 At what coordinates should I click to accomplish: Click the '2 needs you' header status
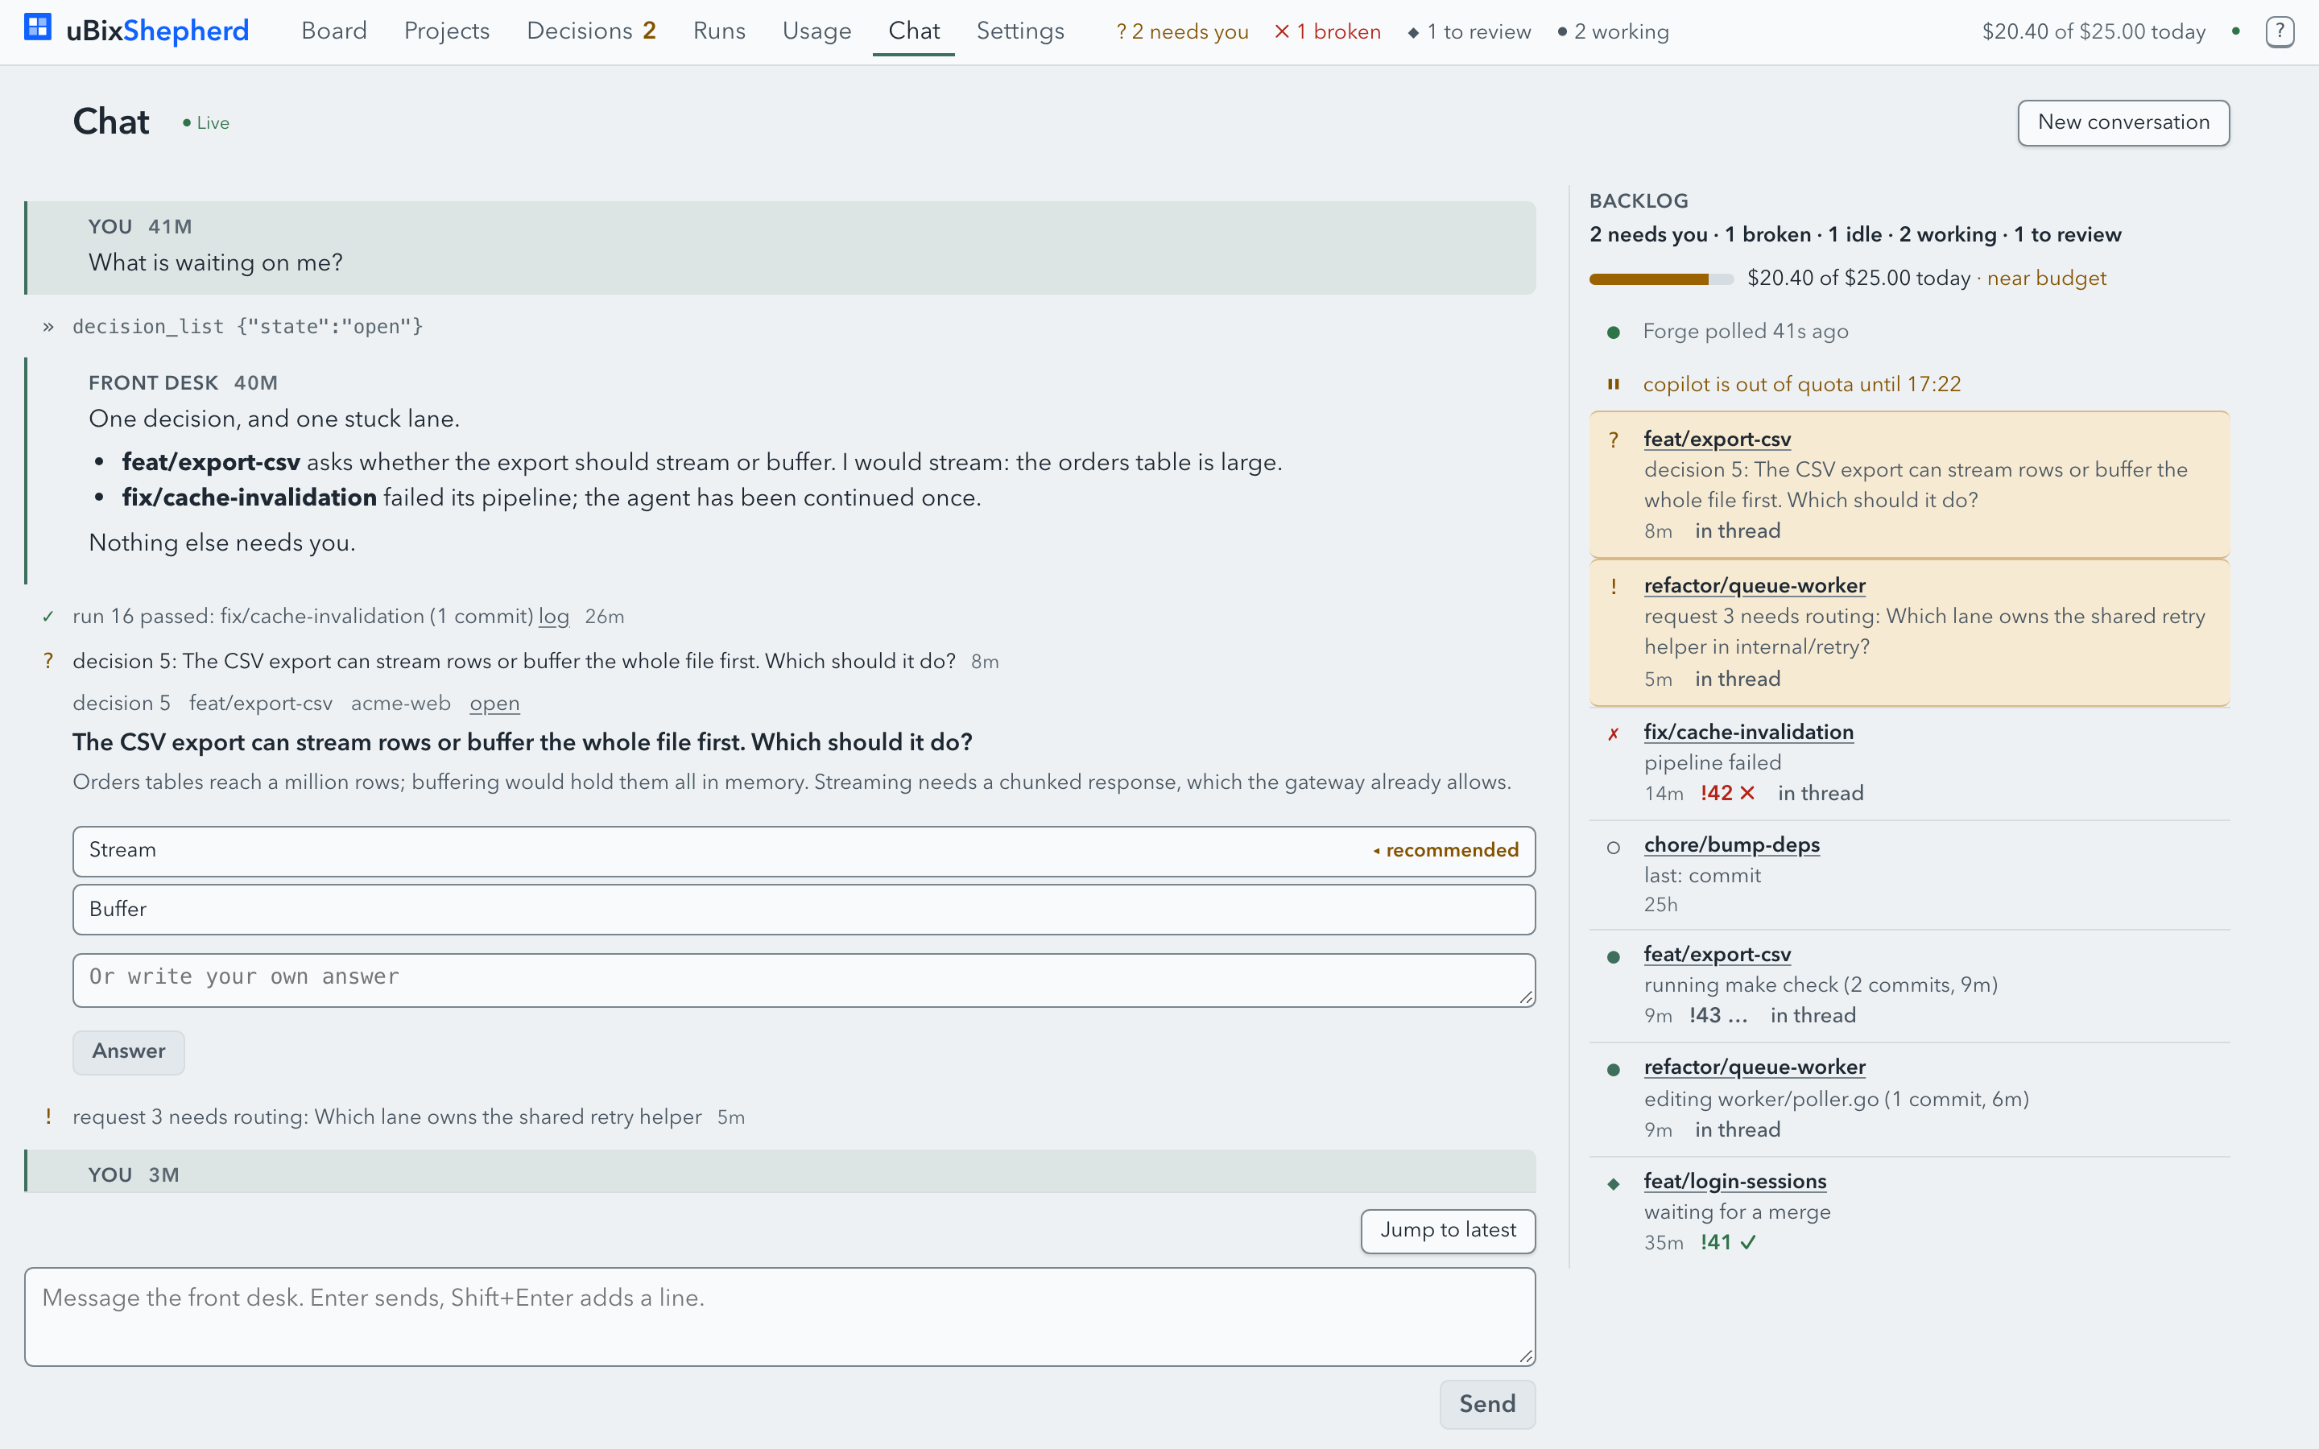coord(1183,31)
